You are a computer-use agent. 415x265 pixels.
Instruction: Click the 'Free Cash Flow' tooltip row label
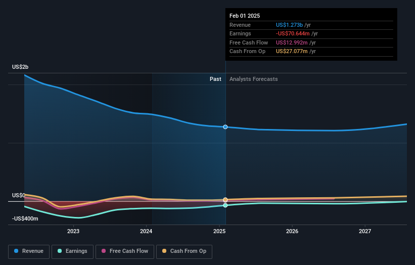pos(249,42)
